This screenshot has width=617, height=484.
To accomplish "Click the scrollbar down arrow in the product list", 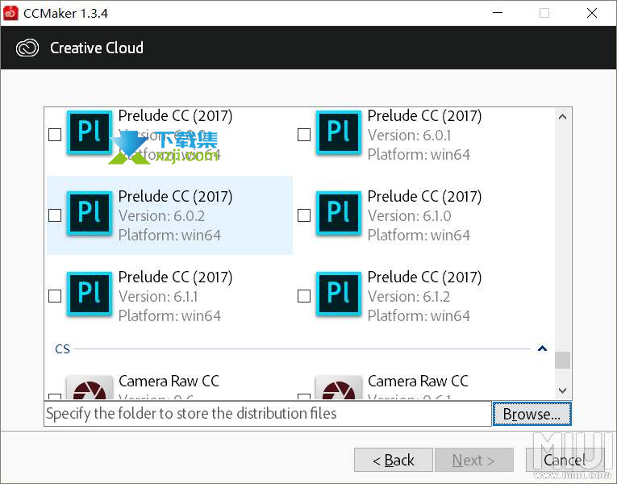I will (563, 390).
